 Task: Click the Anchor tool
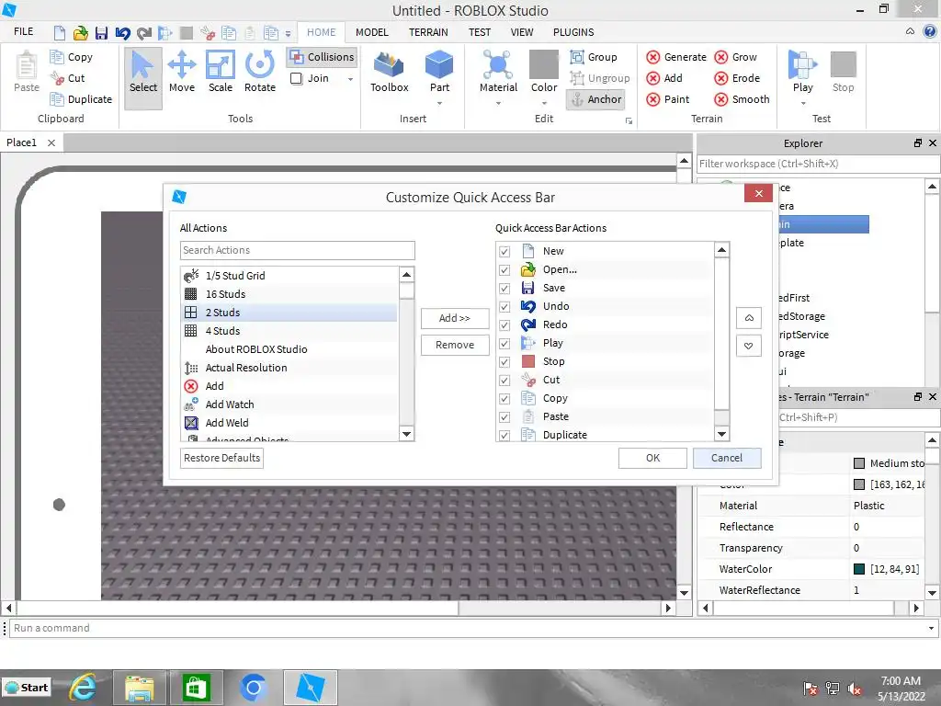pyautogui.click(x=595, y=99)
